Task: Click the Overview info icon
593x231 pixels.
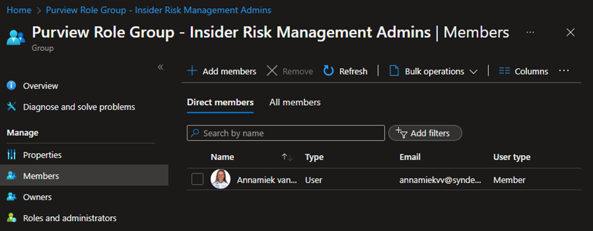Action: click(x=11, y=86)
